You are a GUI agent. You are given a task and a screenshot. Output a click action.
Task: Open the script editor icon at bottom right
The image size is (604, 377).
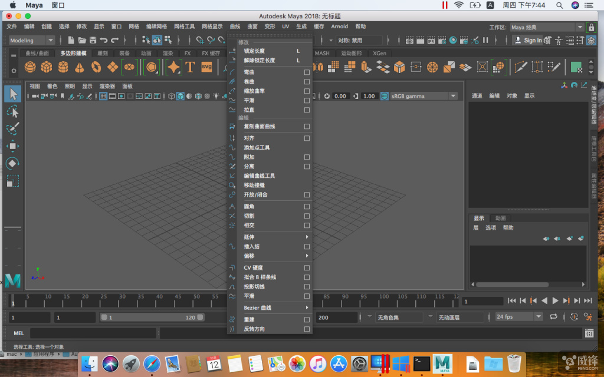(589, 333)
